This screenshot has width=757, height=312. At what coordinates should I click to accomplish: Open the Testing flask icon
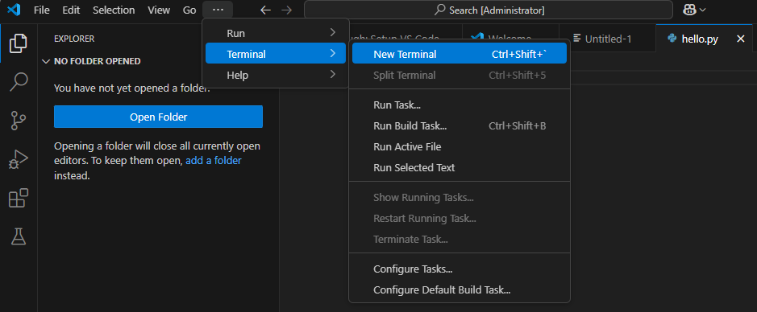[x=19, y=236]
